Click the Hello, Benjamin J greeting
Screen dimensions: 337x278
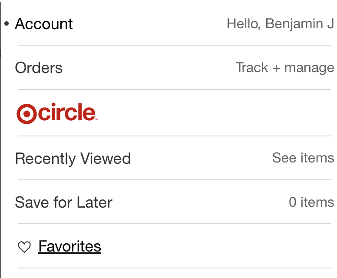pos(280,23)
